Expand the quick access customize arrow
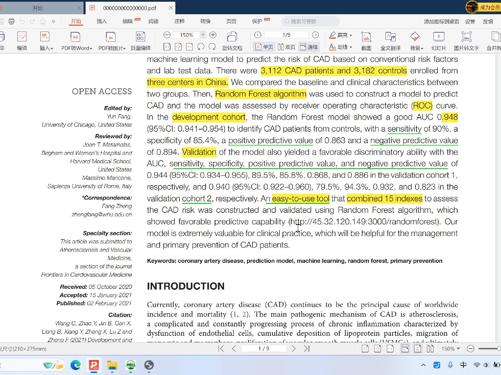Viewport: 501px width, 375px height. [x=53, y=22]
